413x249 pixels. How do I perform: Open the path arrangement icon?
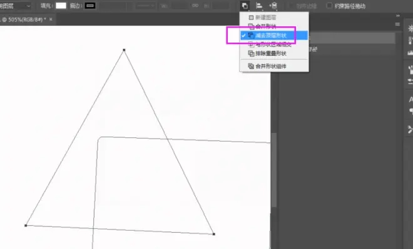273,6
